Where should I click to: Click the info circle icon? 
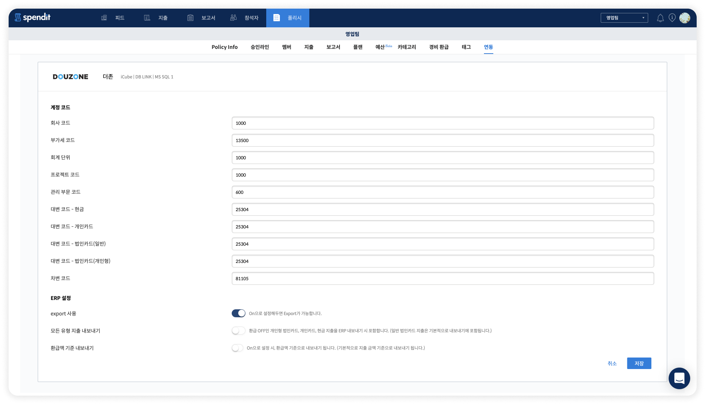[x=672, y=18]
